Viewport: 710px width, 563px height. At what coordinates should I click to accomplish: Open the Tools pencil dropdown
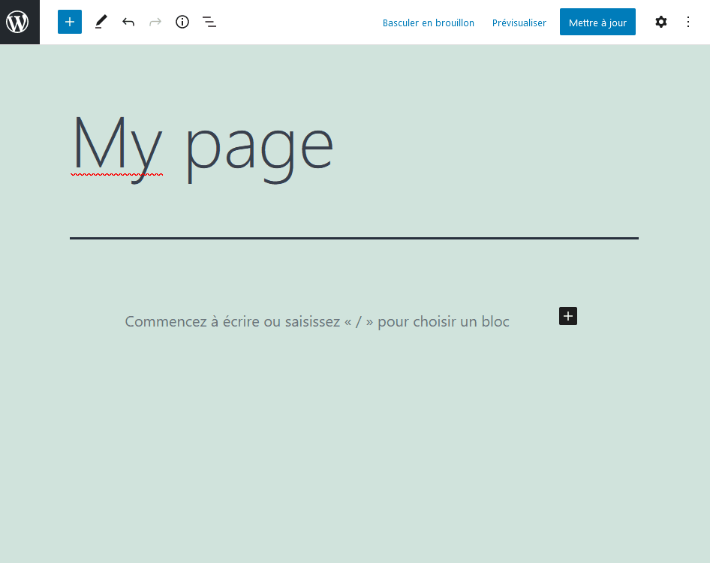(101, 22)
